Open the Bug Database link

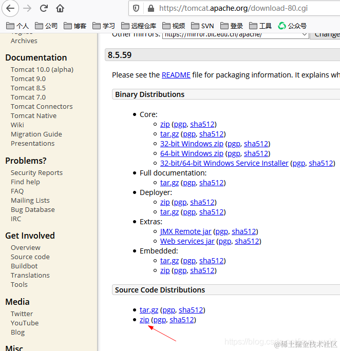pos(33,209)
